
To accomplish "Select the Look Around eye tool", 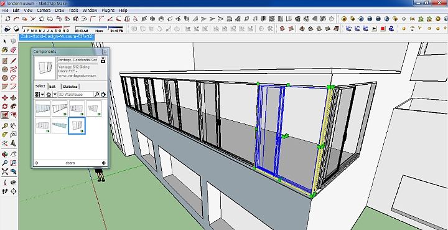I will point(13,183).
